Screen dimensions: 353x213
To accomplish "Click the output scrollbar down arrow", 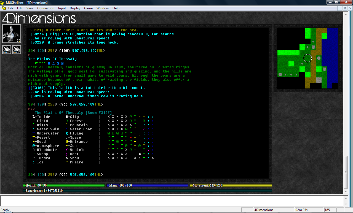I will [346, 191].
